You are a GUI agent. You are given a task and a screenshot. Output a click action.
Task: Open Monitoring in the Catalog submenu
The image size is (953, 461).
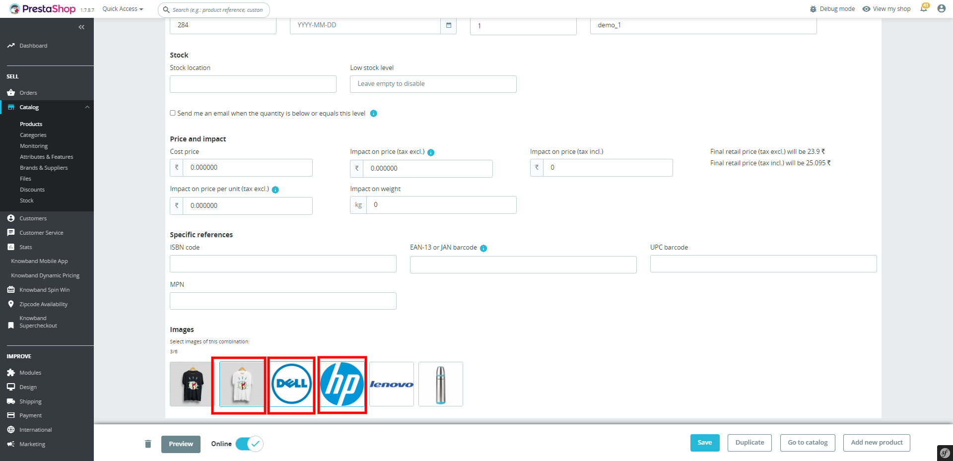(34, 146)
